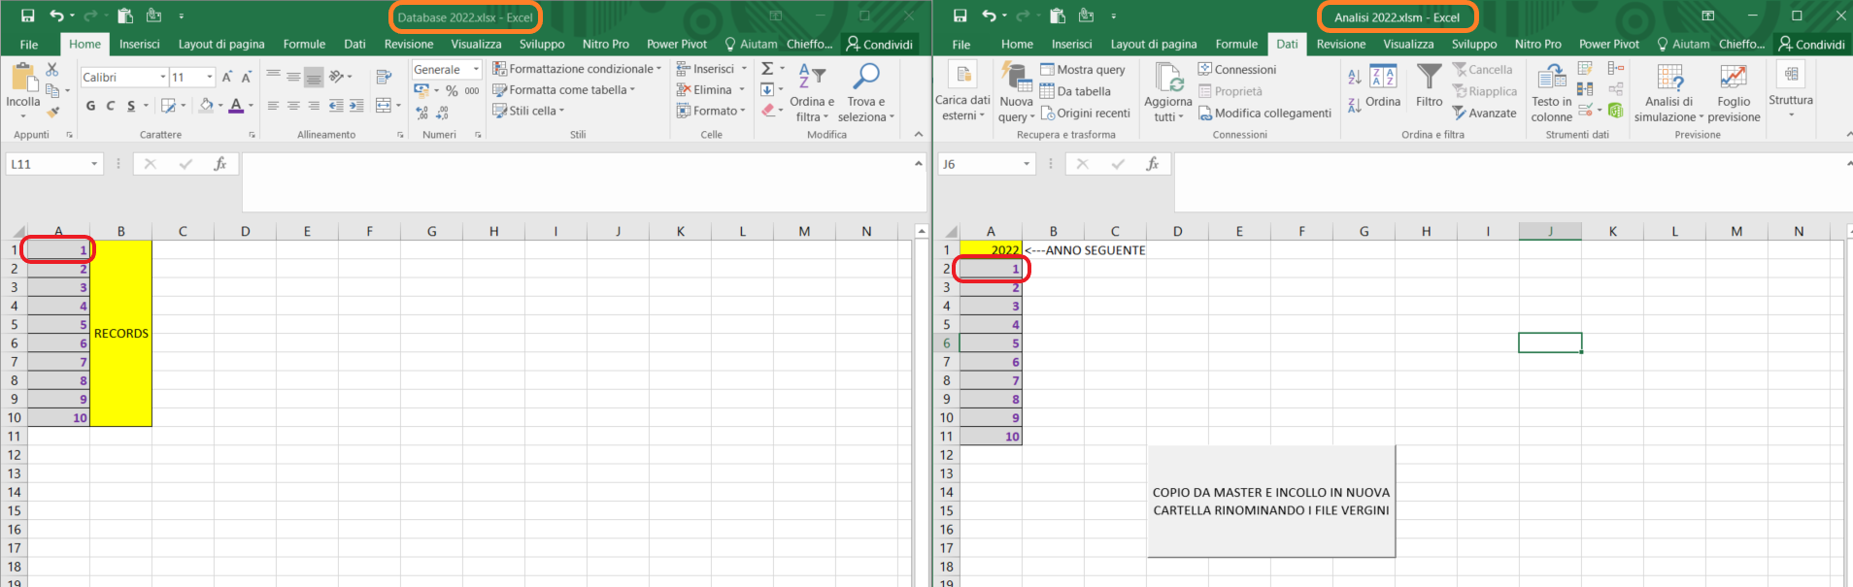Click the AutoSum sigma icon
Viewport: 1853px width, 587px height.
click(767, 69)
